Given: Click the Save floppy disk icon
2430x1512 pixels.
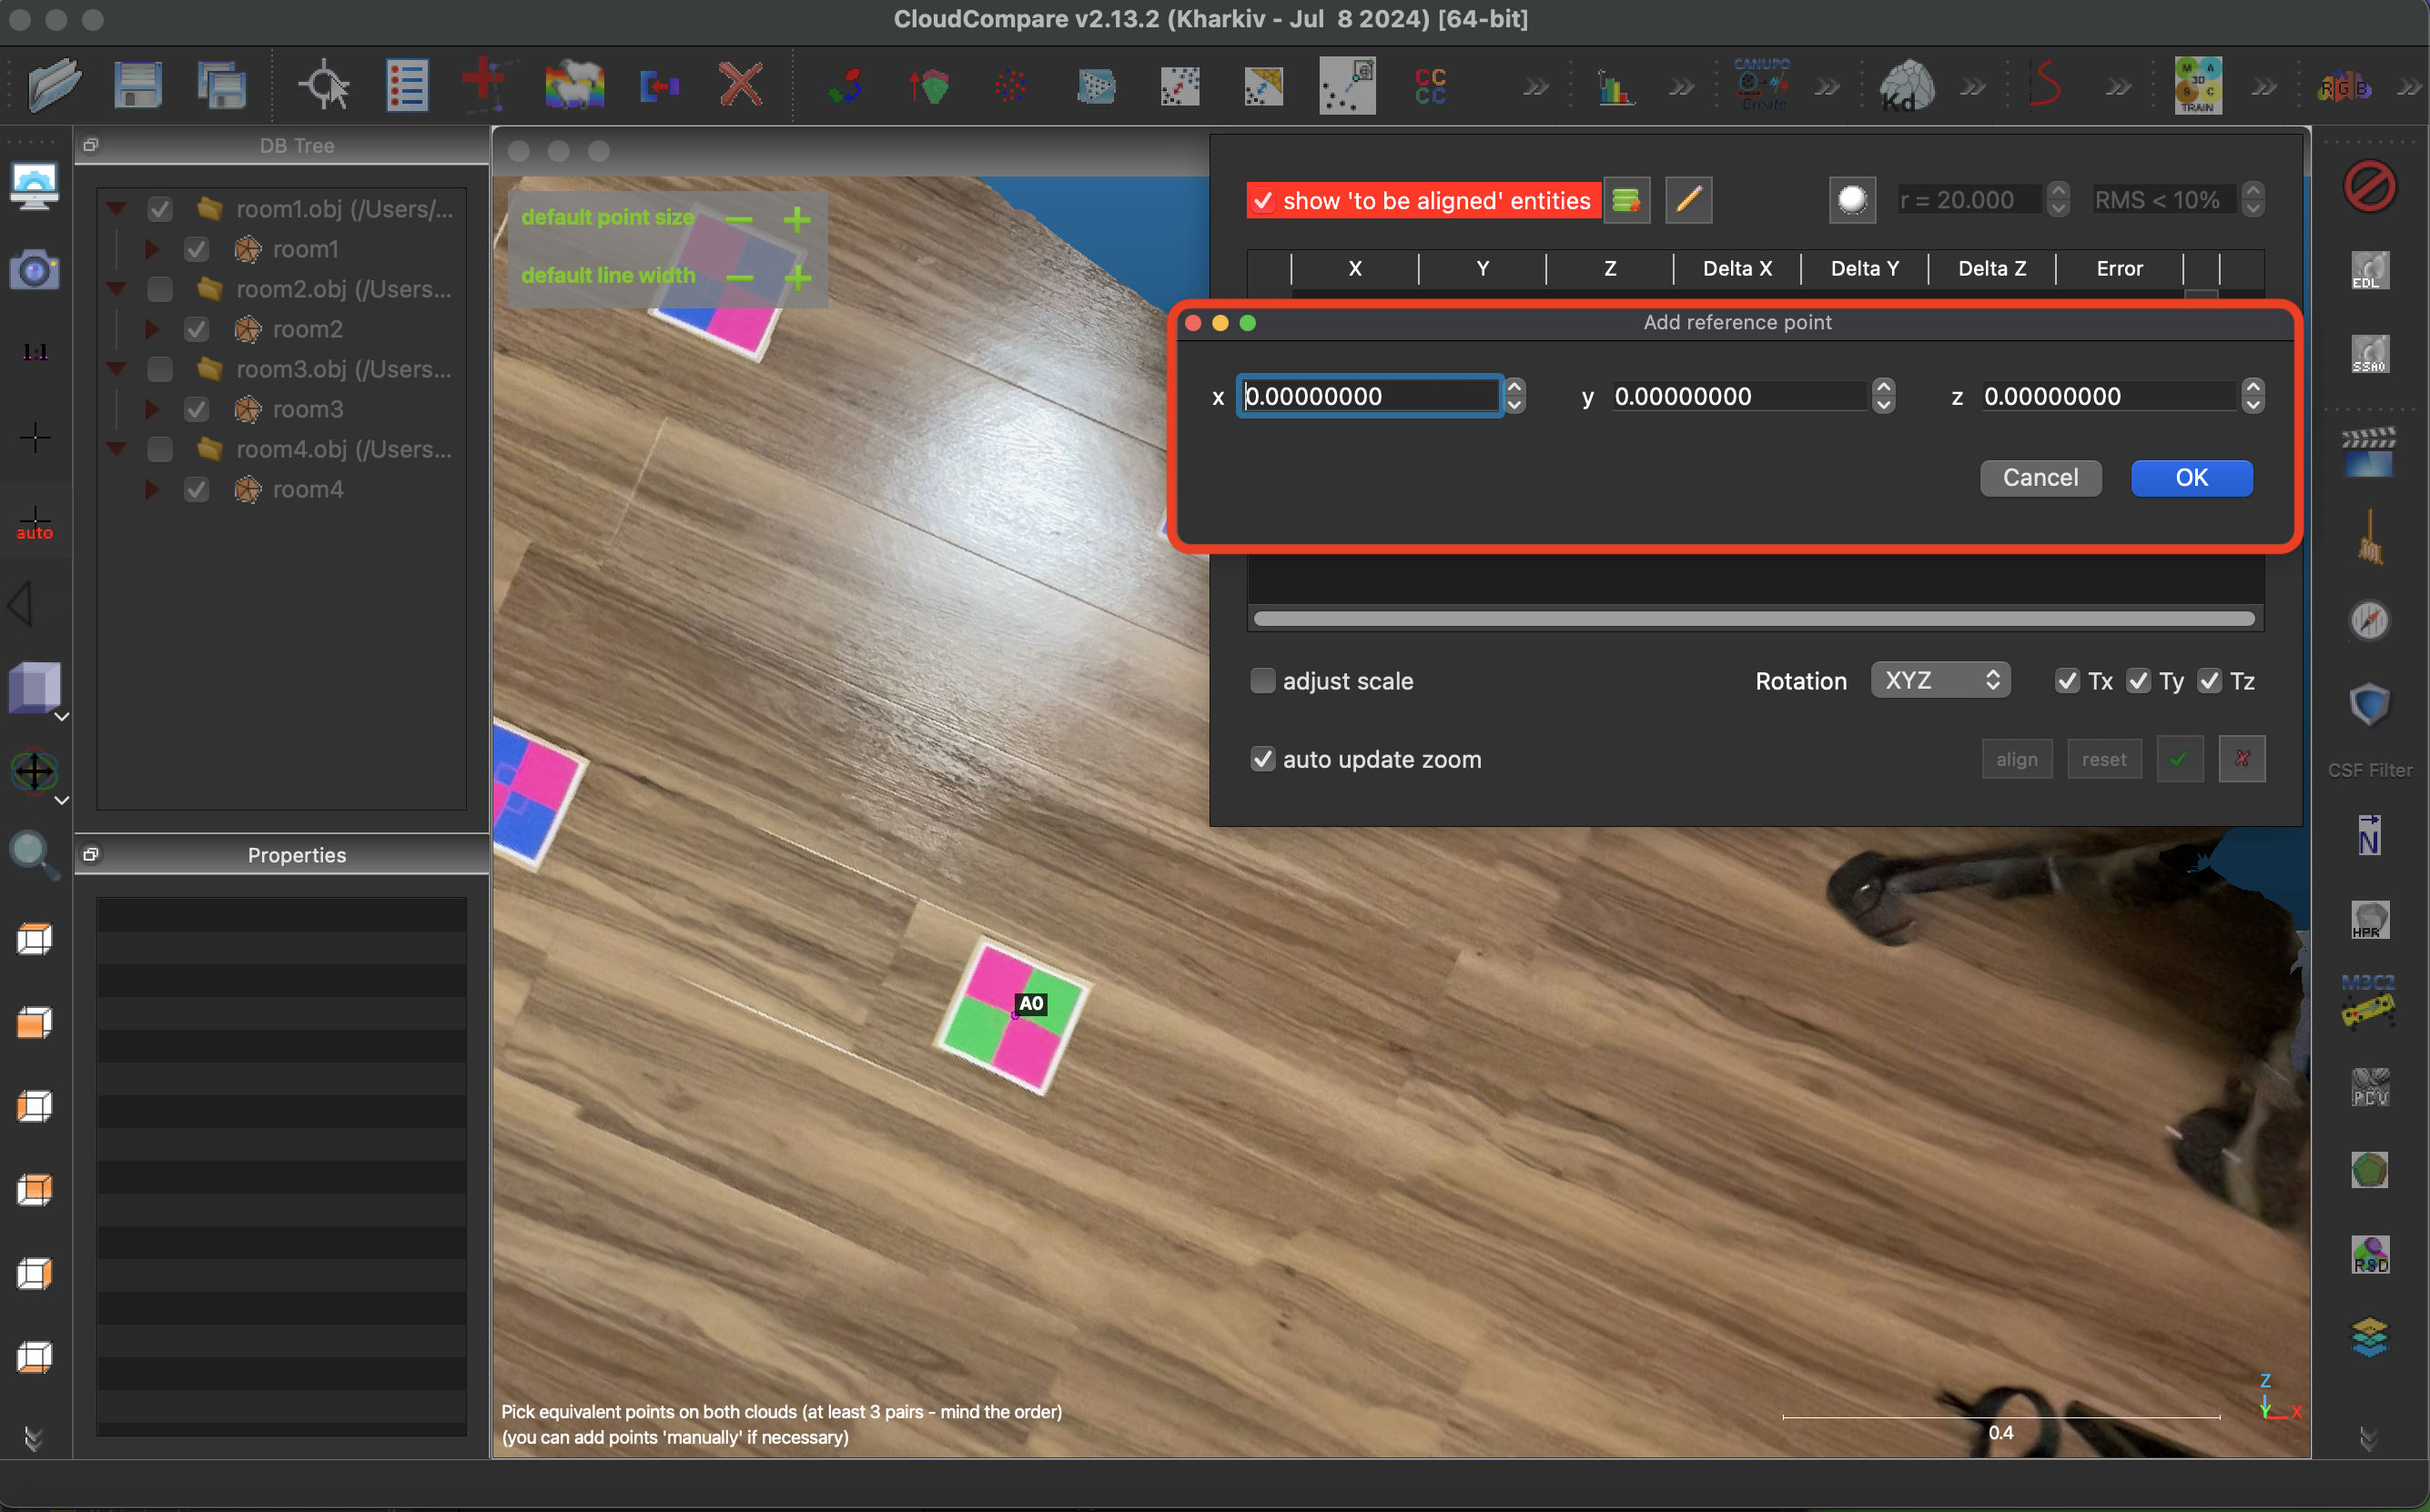Looking at the screenshot, I should (x=137, y=86).
